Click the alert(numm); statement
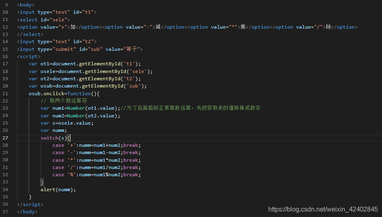 coord(58,190)
